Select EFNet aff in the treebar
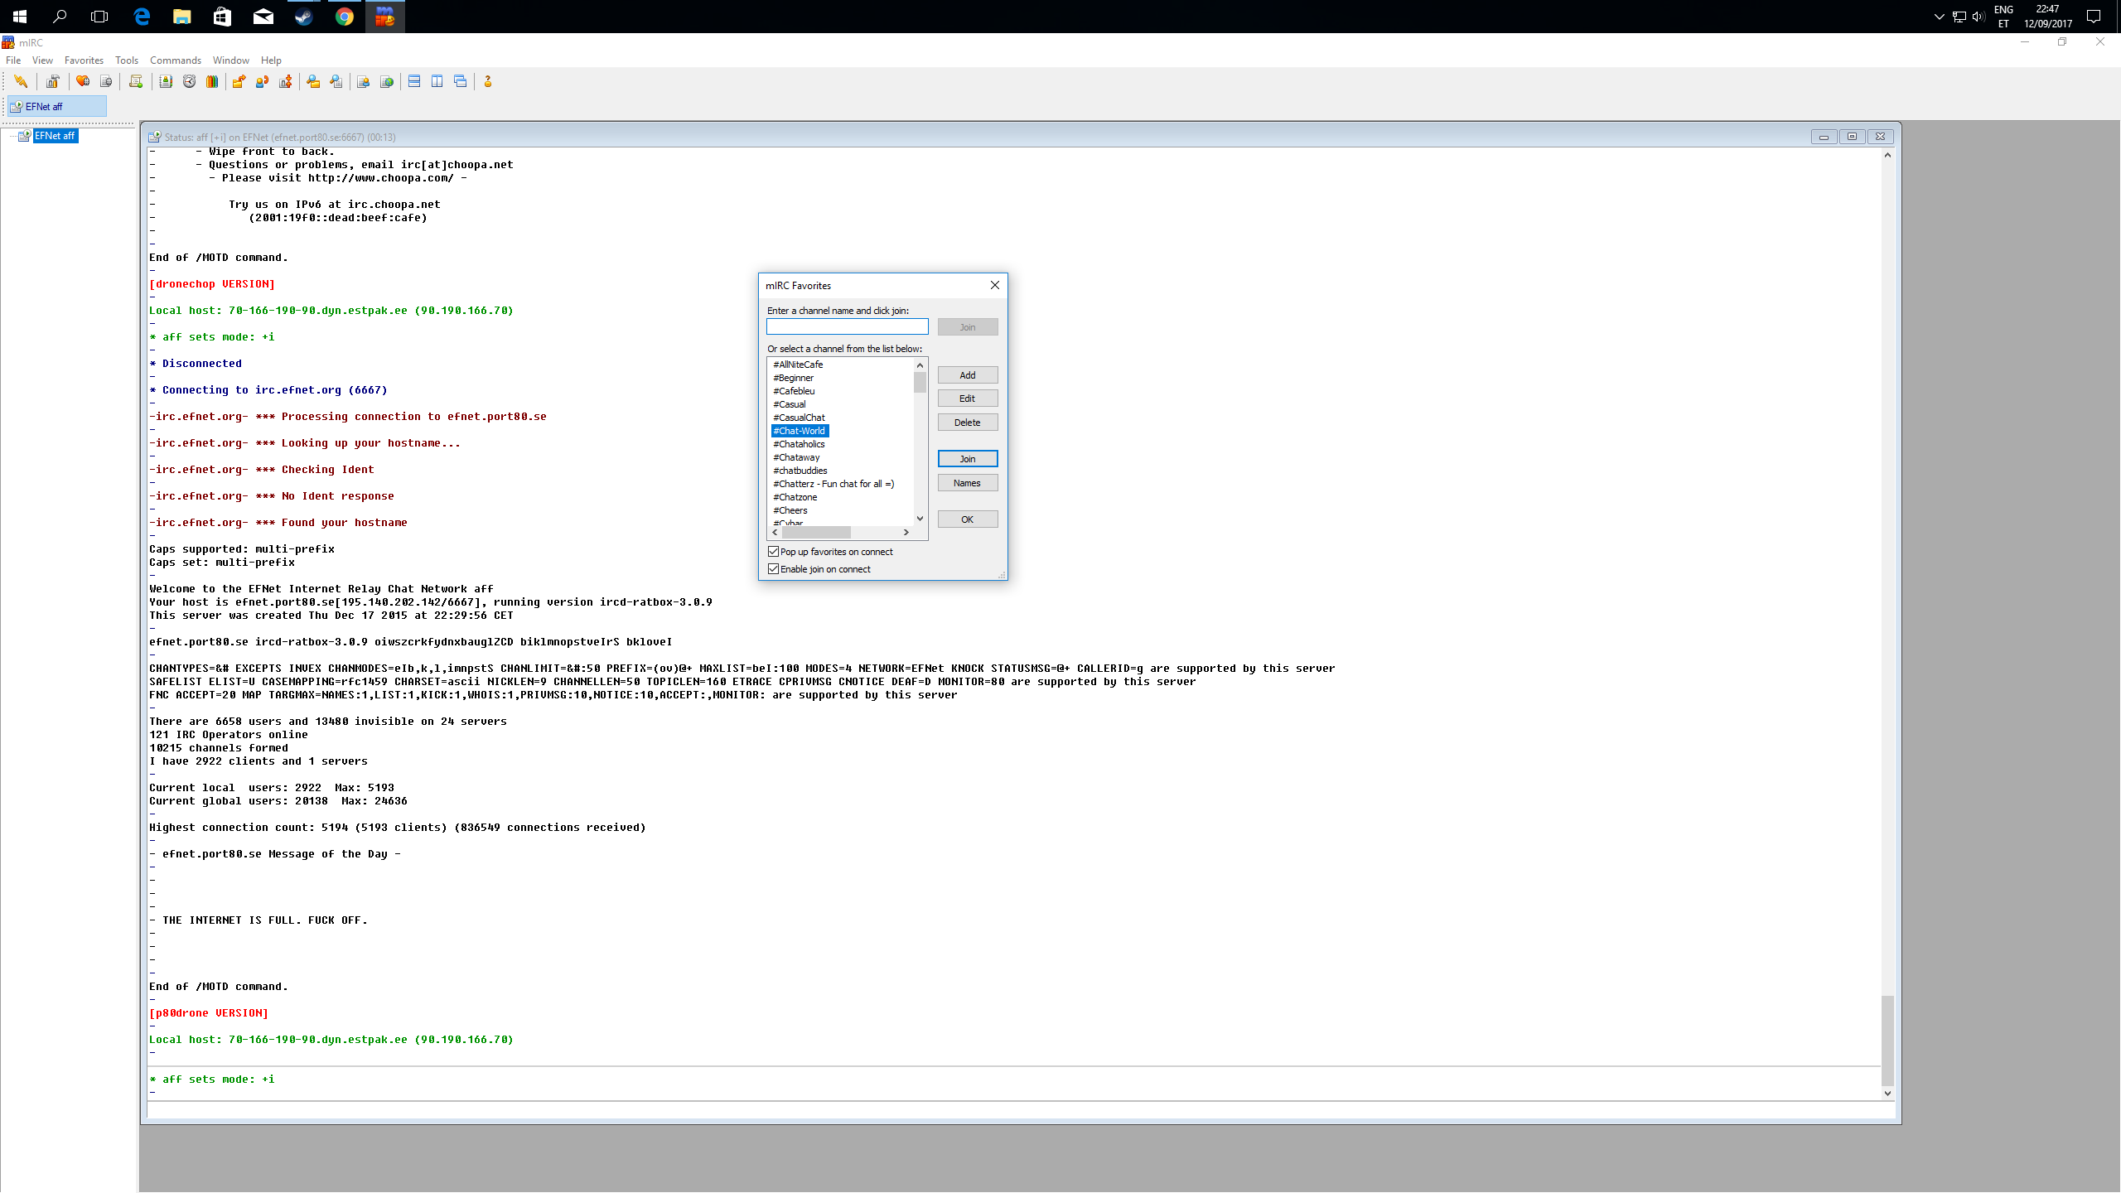Image resolution: width=2121 pixels, height=1193 pixels. pyautogui.click(x=55, y=136)
